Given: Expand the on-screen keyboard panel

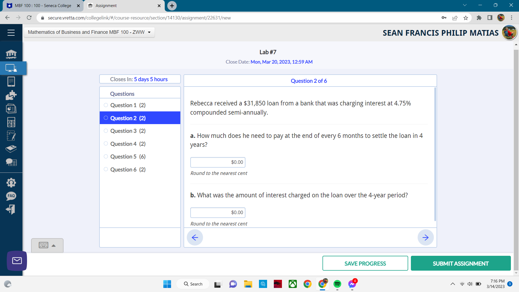Looking at the screenshot, I should tap(47, 245).
